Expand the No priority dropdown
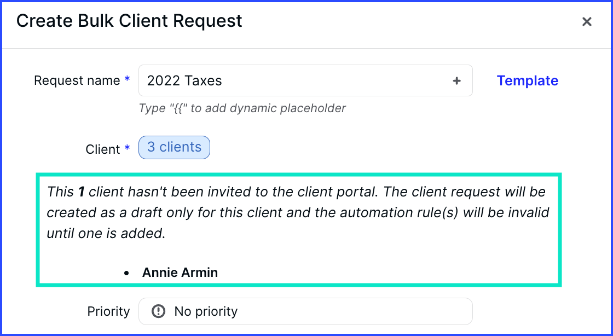613x336 pixels. 305,311
